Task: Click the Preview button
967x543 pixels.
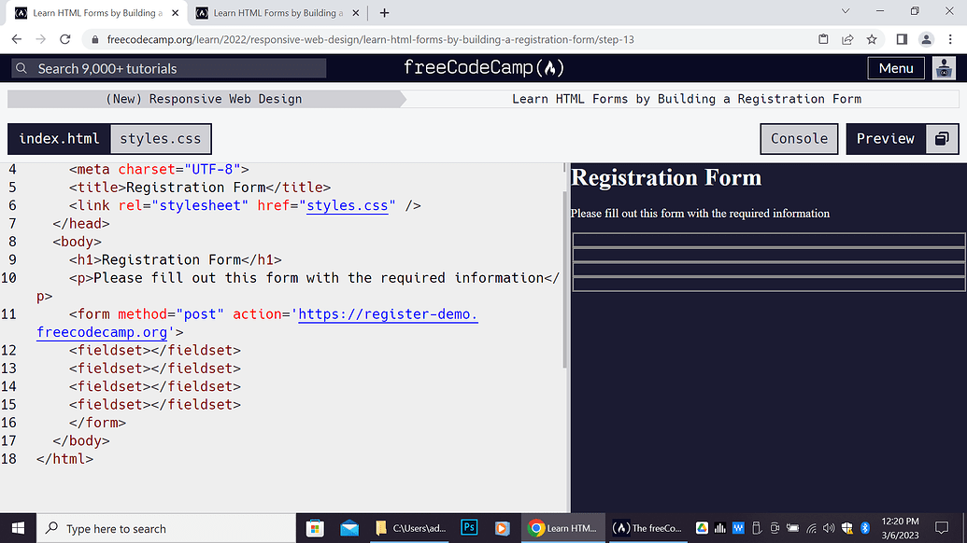Action: (x=885, y=138)
